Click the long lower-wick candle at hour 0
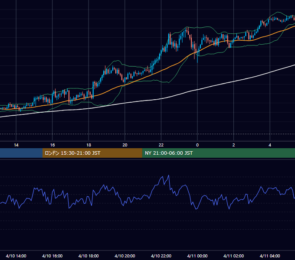 point(197,56)
